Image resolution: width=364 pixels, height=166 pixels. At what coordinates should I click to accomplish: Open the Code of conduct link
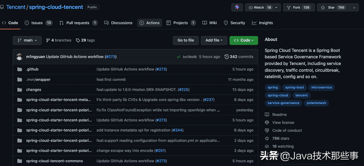tap(287, 130)
